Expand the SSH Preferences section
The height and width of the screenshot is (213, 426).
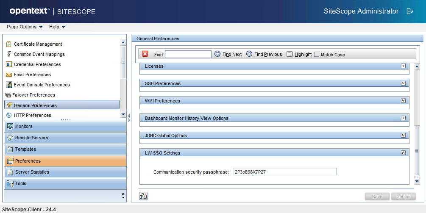[x=403, y=83]
